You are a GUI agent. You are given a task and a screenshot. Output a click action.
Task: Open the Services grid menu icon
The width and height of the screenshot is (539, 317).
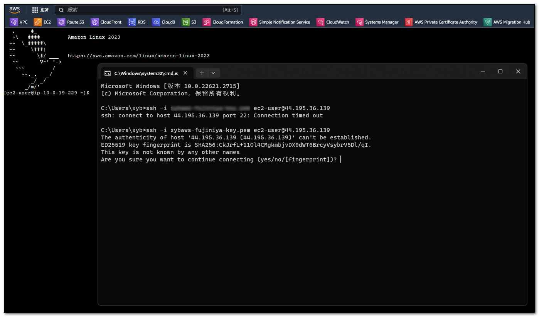(35, 10)
